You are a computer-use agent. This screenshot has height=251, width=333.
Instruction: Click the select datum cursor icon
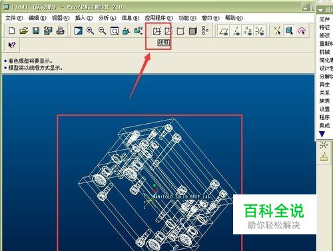(x=277, y=31)
